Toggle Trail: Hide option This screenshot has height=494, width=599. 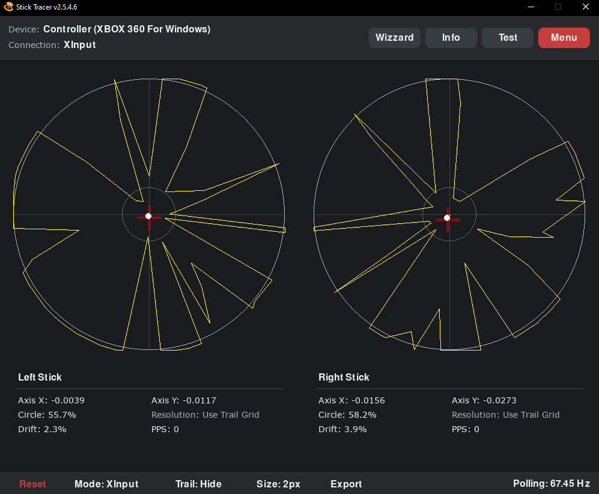198,484
